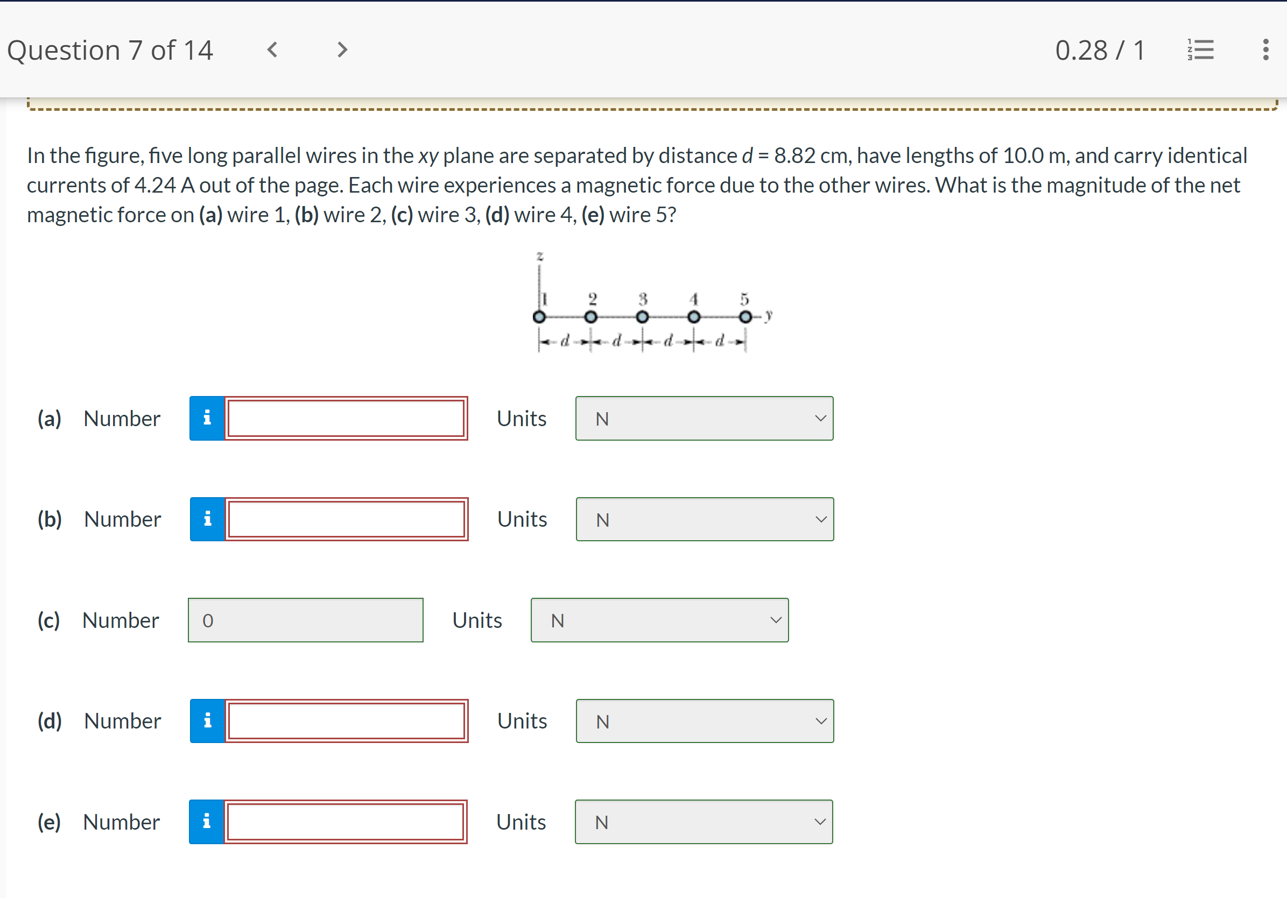Open the three-dot more options menu

[x=1265, y=50]
